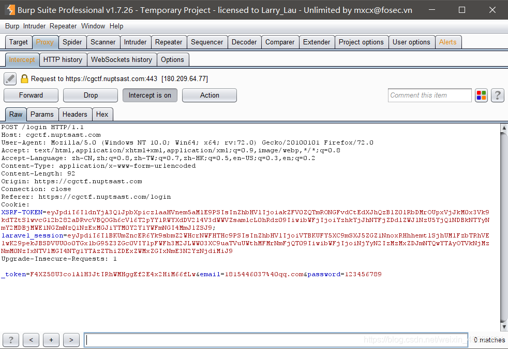Click the pencil edit comment icon
Viewport: 508px width, 349px height.
[x=10, y=78]
